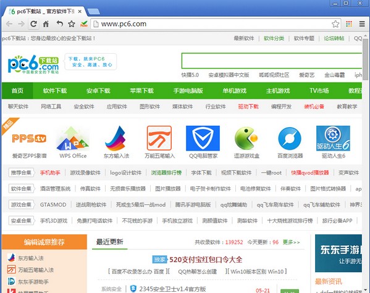Open the 爱奇艺PPS影音 app icon
This screenshot has height=293, width=370.
click(x=29, y=138)
